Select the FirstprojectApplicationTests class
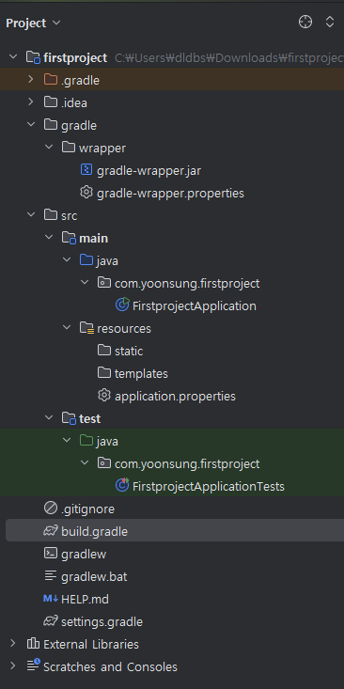Screen dimensions: 344x689 (209, 486)
